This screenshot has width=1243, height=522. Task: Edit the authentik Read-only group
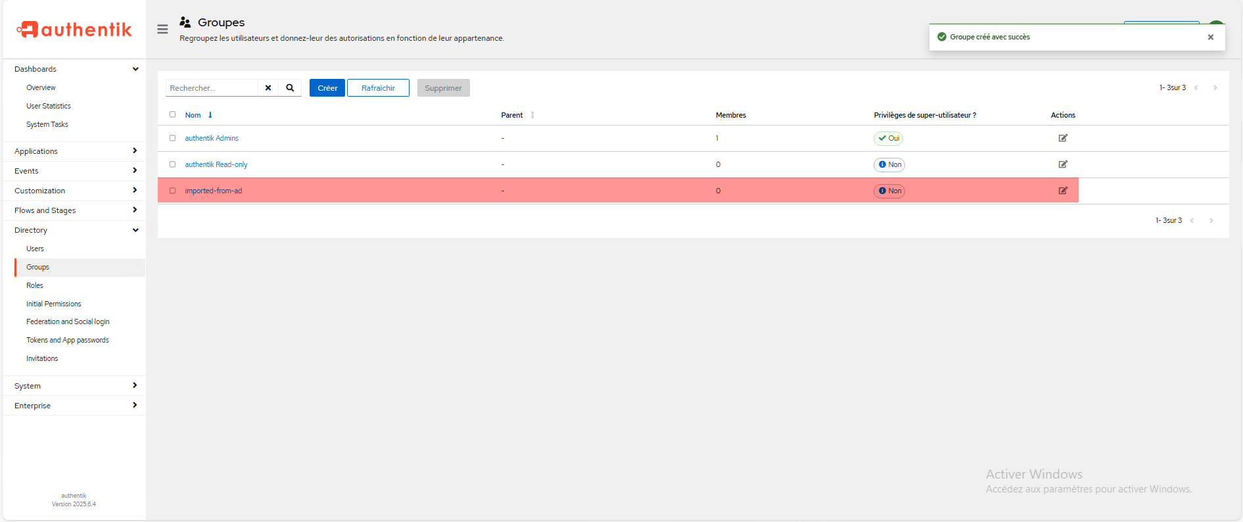pyautogui.click(x=1063, y=164)
